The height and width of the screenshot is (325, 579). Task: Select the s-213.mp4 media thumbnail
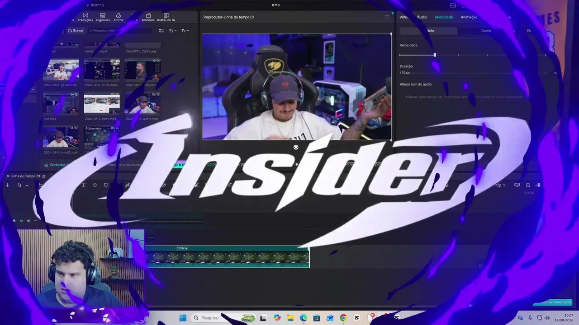click(102, 70)
